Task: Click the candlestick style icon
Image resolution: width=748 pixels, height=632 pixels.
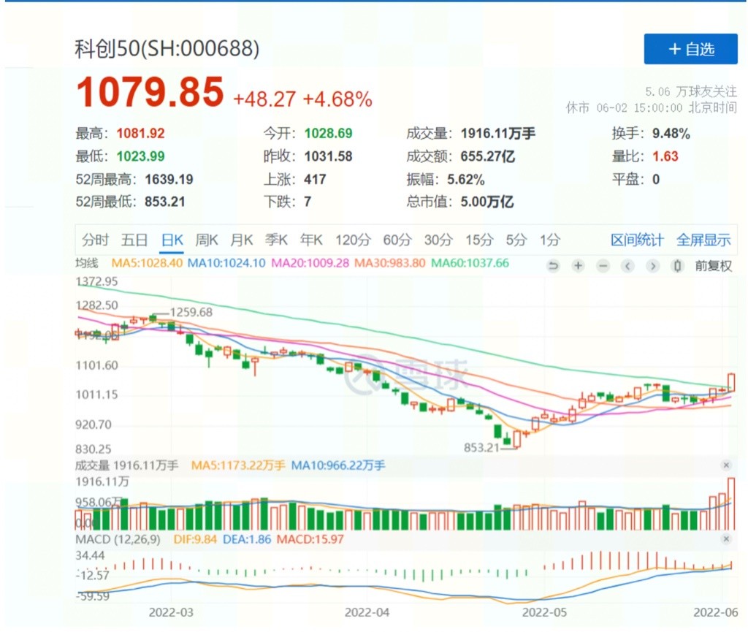Action: click(x=677, y=266)
